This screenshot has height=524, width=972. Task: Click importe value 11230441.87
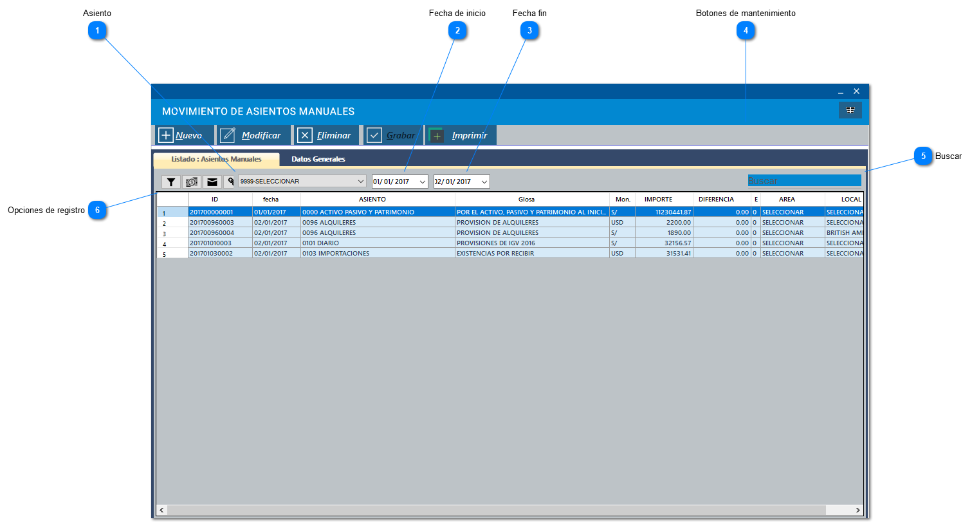tap(664, 212)
